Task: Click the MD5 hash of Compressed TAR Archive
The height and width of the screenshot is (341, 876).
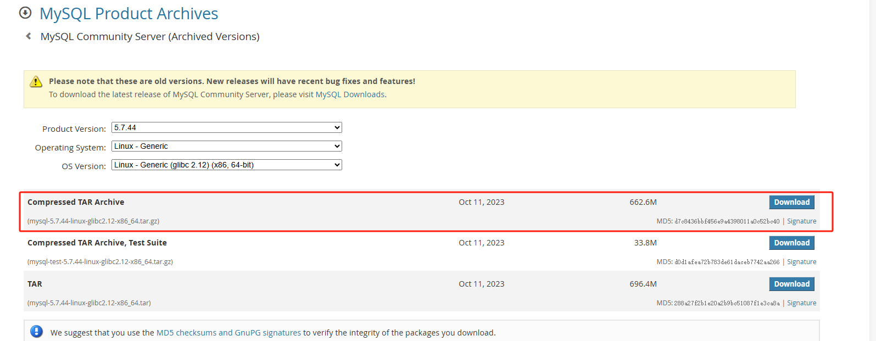Action: (x=727, y=221)
